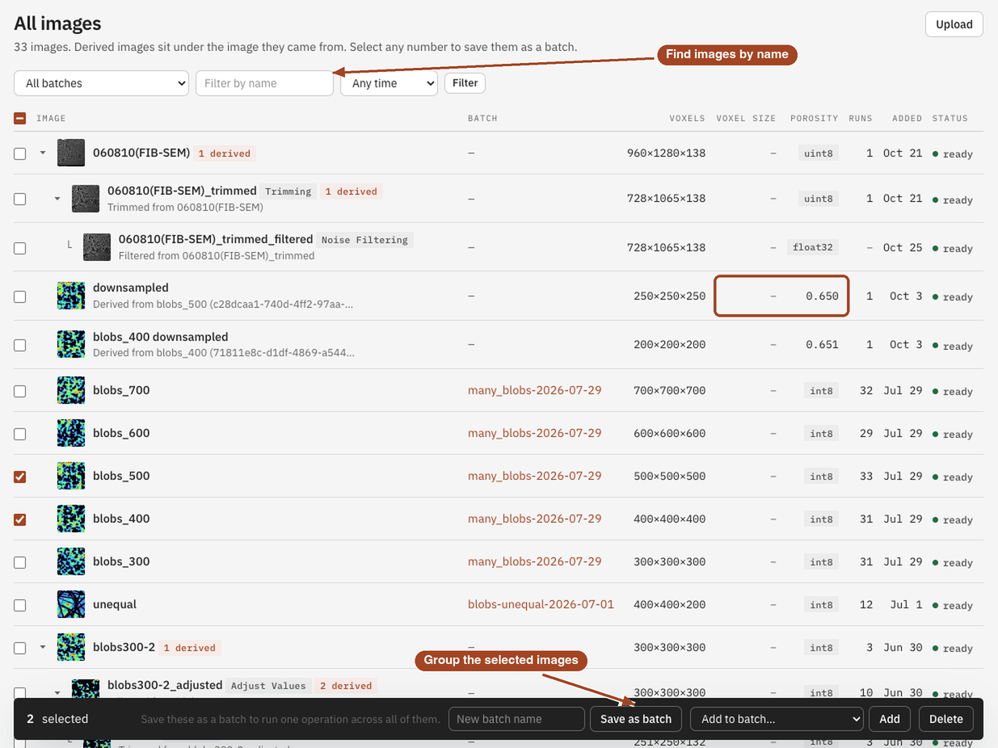Check the blobs300-2 row checkbox

coord(20,648)
